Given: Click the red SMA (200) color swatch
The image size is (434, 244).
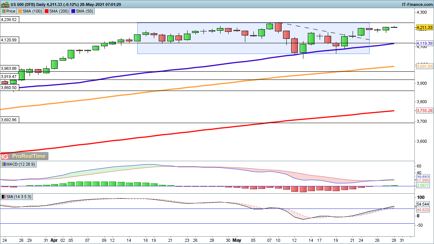Looking at the screenshot, I should (46, 11).
